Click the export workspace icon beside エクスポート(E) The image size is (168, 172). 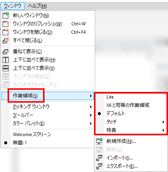pos(99,166)
